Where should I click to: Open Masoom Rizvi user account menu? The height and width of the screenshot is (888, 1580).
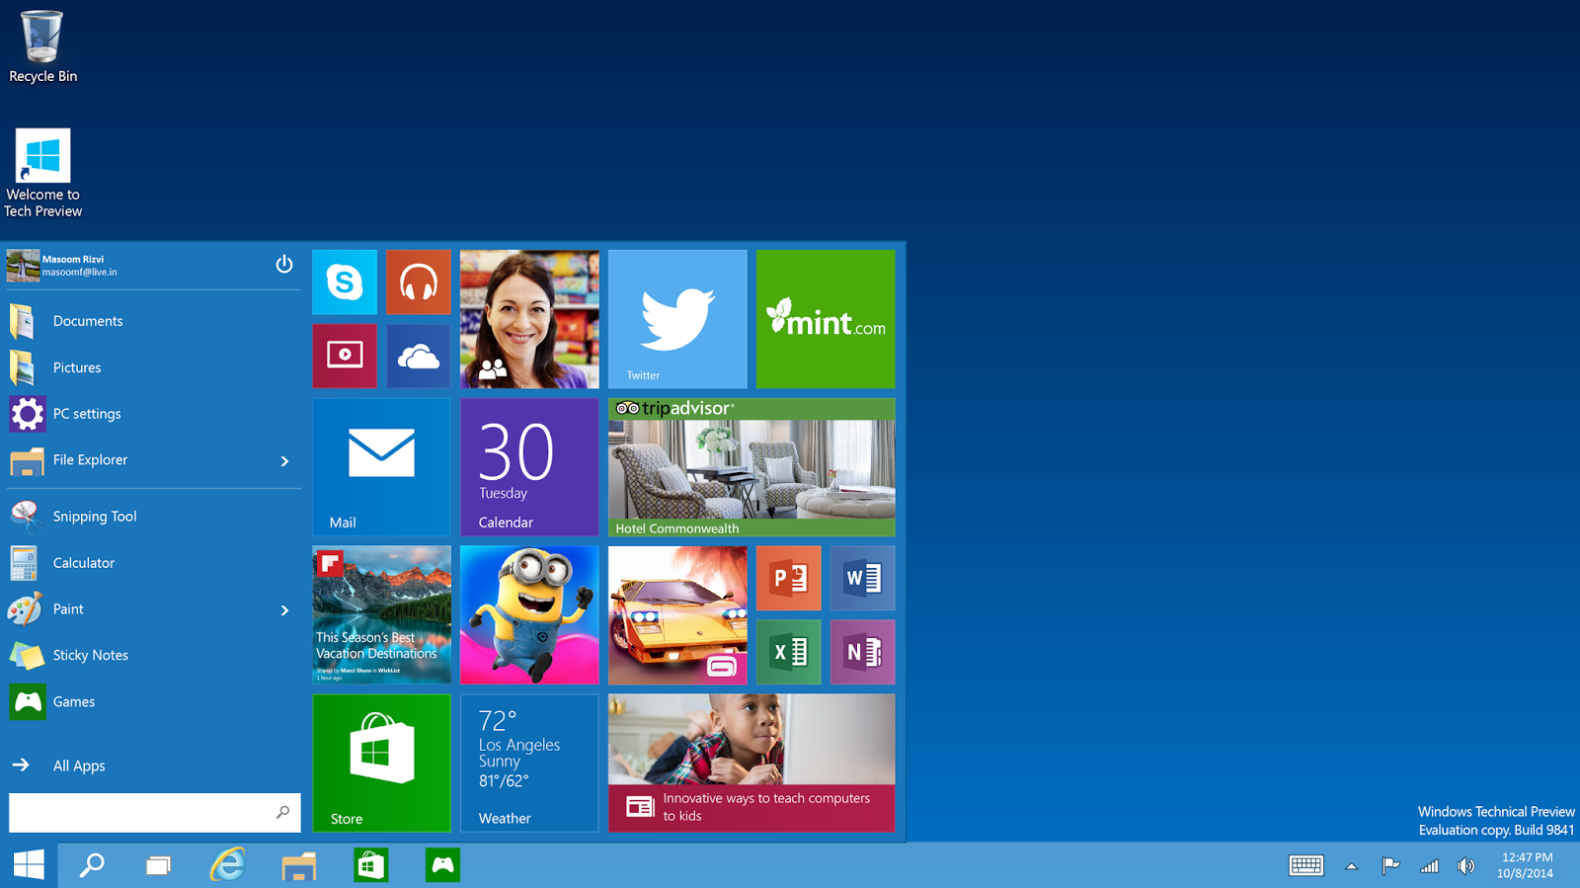(x=62, y=266)
